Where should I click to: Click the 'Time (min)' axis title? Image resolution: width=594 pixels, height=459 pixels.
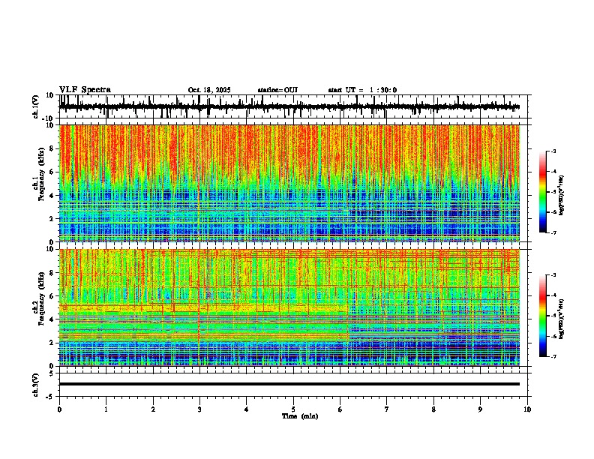(x=300, y=416)
